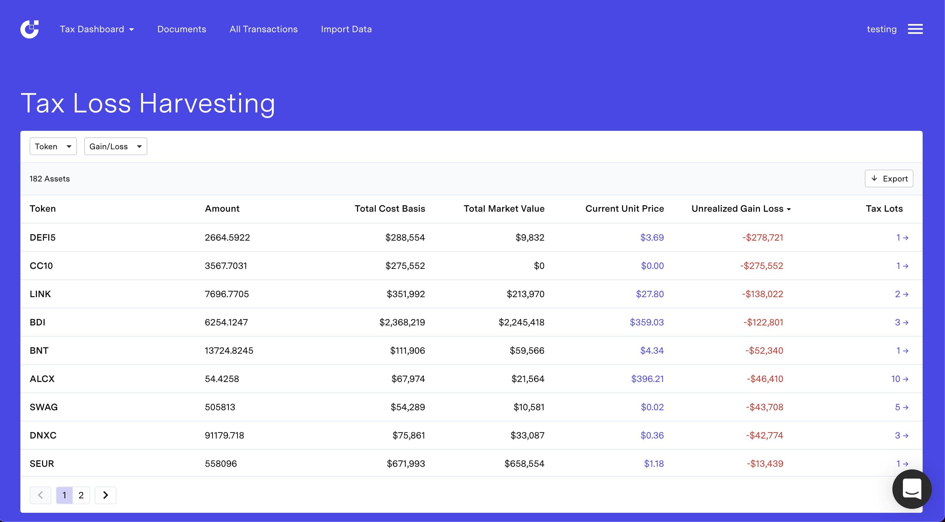Viewport: 945px width, 522px height.
Task: Go to All Transactions
Action: click(263, 29)
